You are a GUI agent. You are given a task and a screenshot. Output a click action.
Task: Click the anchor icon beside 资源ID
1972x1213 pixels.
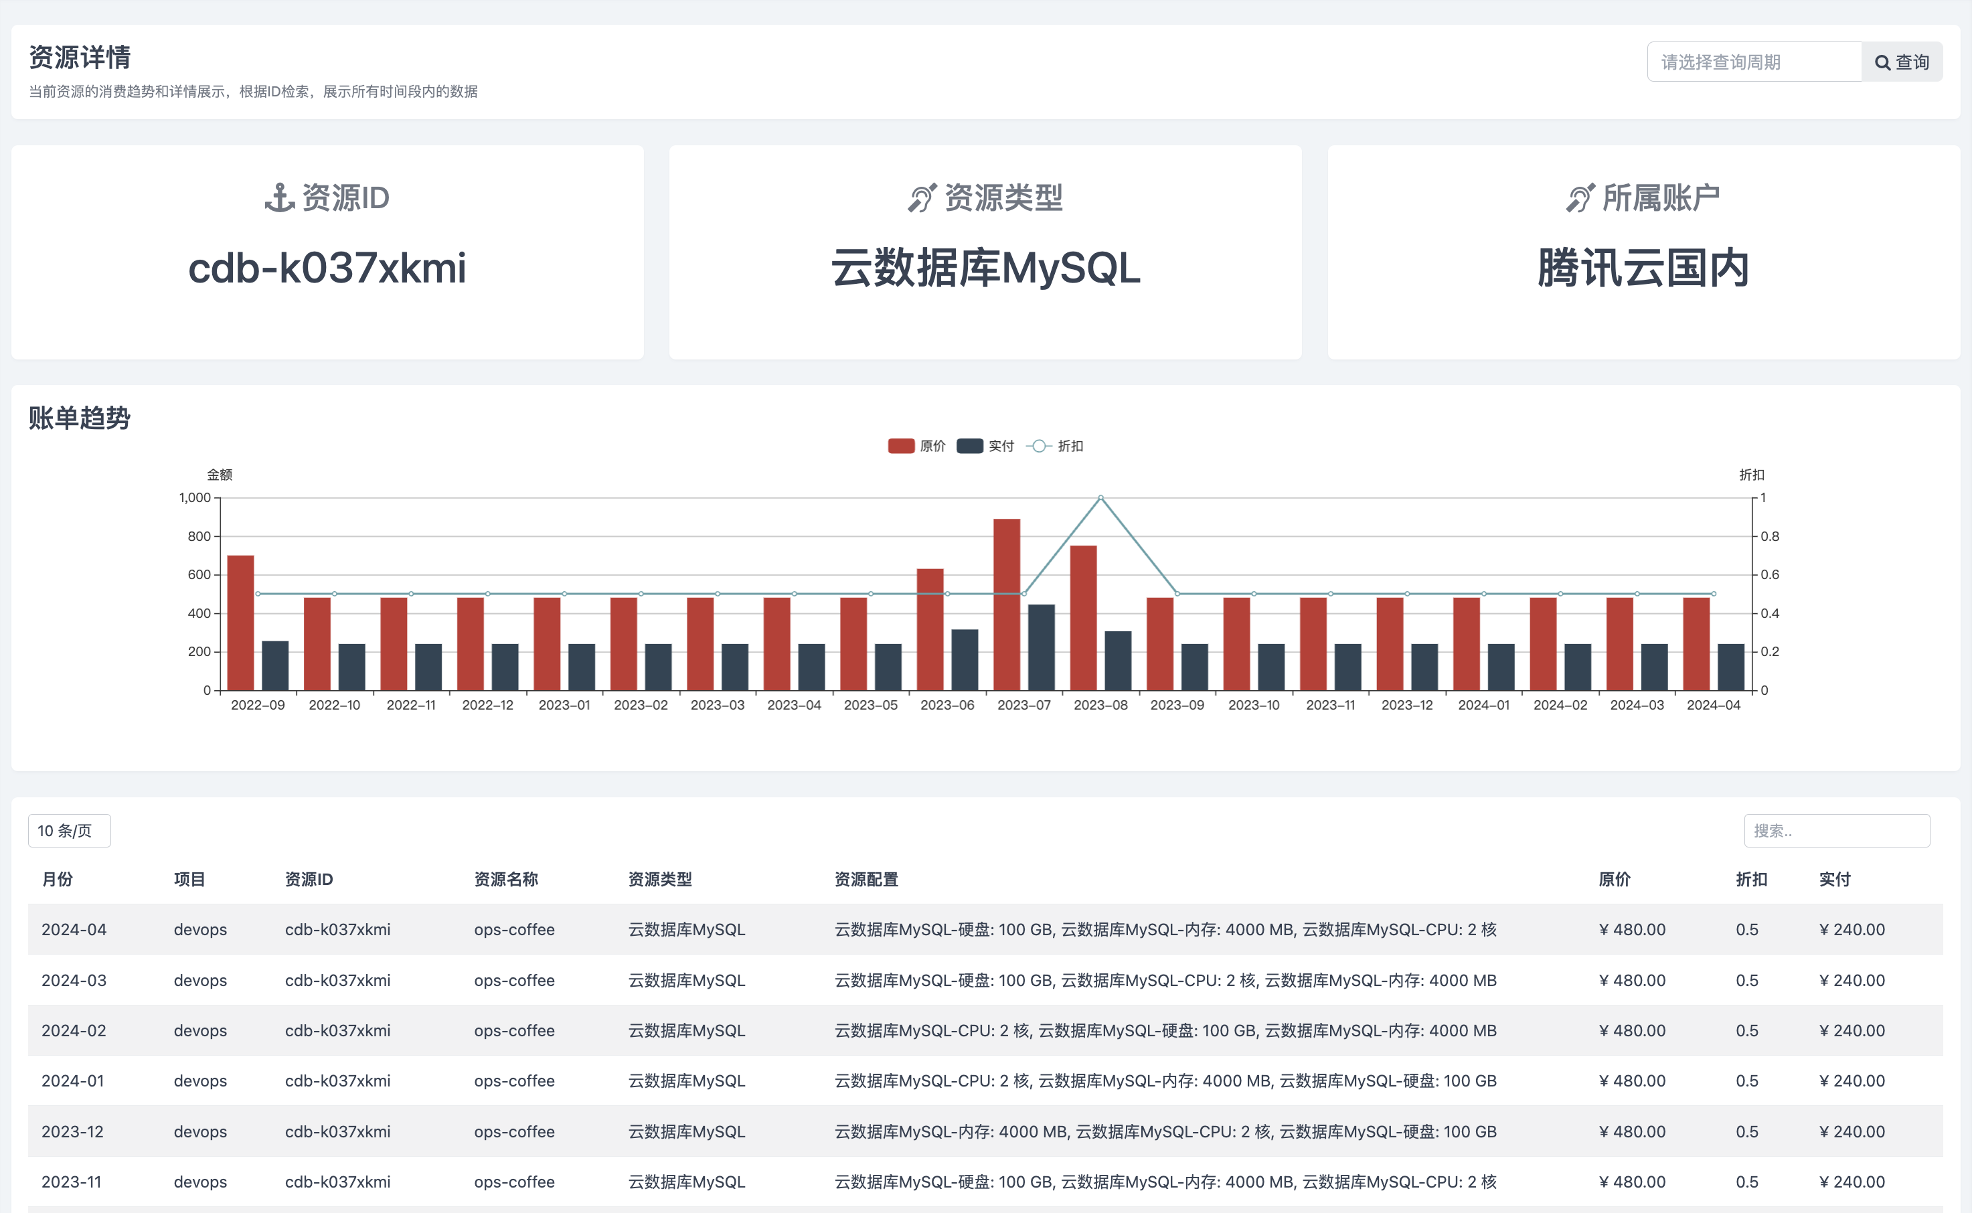pyautogui.click(x=279, y=197)
